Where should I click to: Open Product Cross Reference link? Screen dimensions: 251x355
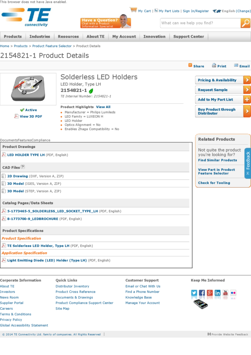pos(75,292)
